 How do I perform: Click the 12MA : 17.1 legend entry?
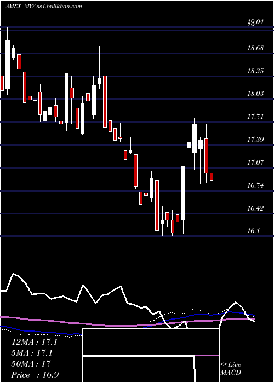35,342
